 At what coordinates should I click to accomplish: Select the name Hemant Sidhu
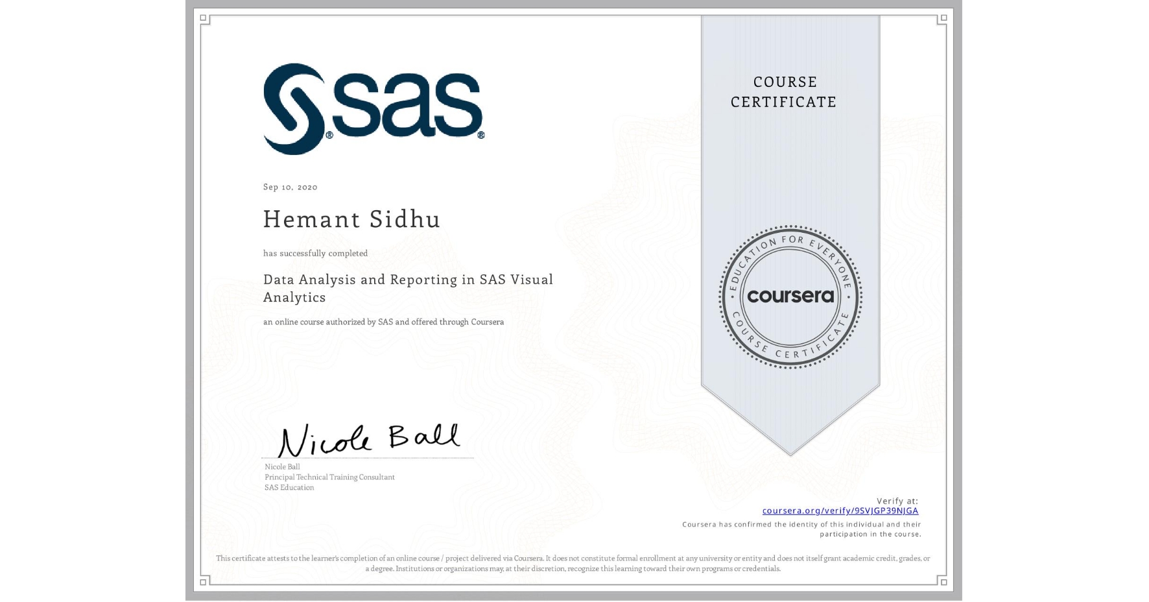pos(352,219)
